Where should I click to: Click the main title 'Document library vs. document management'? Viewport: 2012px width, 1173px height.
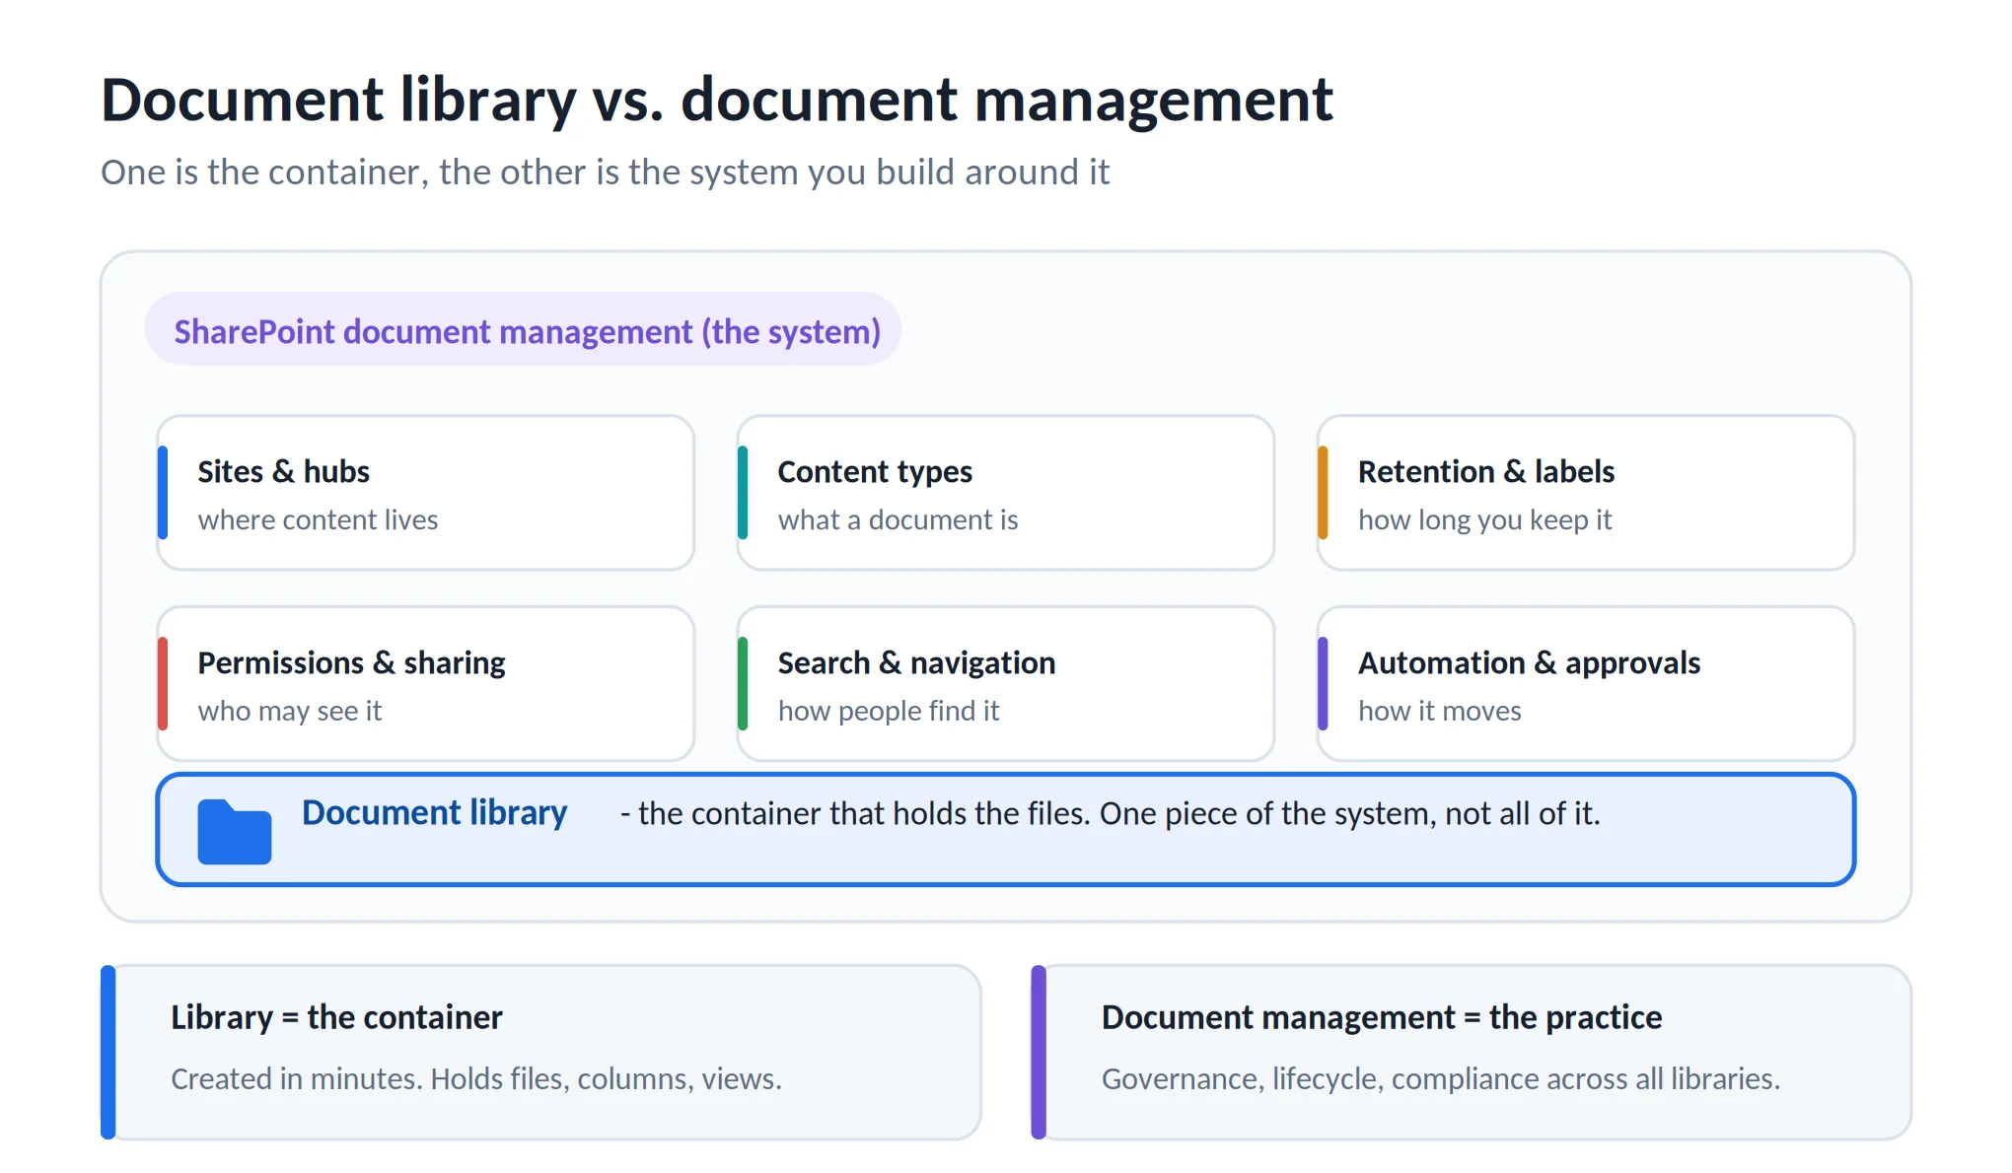pyautogui.click(x=717, y=100)
